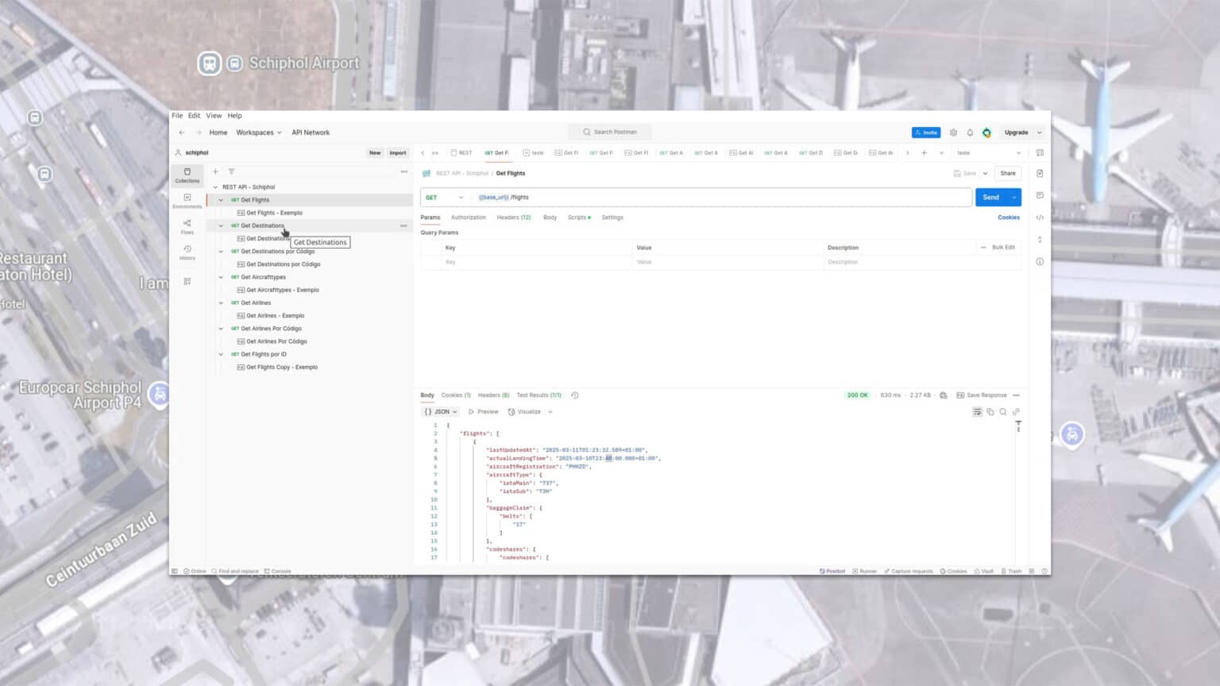Open the File menu
Screen dimensions: 1220x686
pos(177,116)
